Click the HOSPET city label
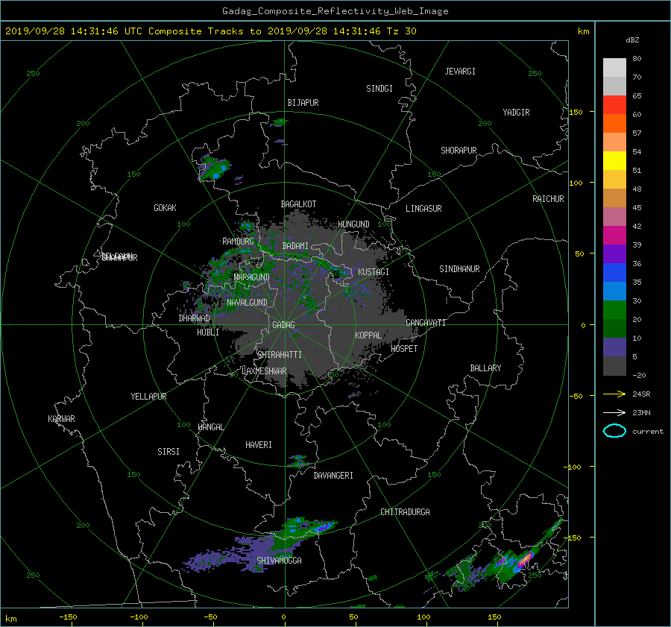 (404, 349)
